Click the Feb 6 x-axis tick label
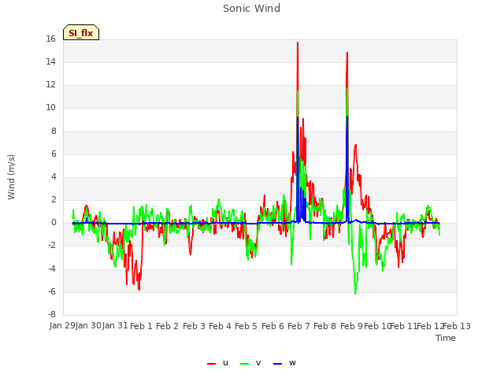 [x=272, y=326]
